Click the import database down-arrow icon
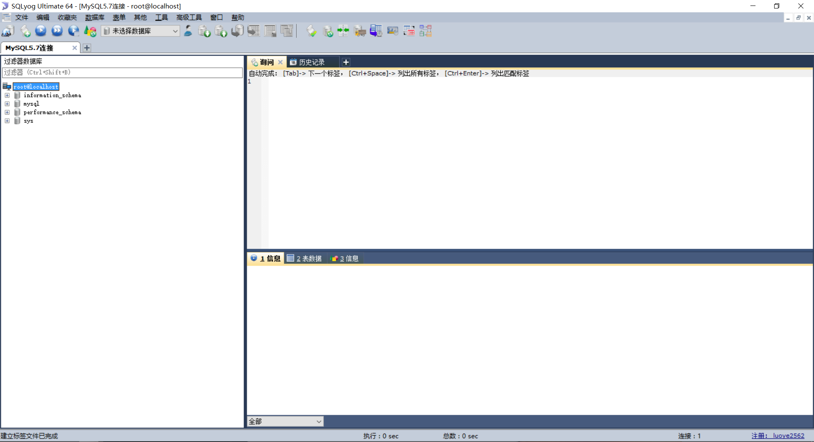Image resolution: width=814 pixels, height=442 pixels. tap(205, 31)
